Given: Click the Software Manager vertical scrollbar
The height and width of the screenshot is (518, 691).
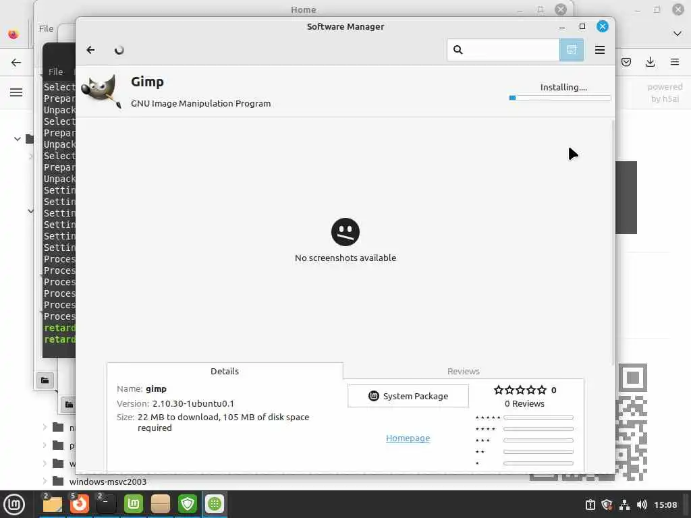Looking at the screenshot, I should tap(613, 242).
